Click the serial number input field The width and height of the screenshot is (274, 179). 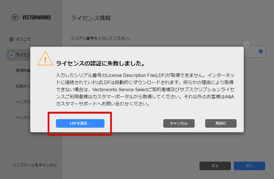[x=168, y=51]
